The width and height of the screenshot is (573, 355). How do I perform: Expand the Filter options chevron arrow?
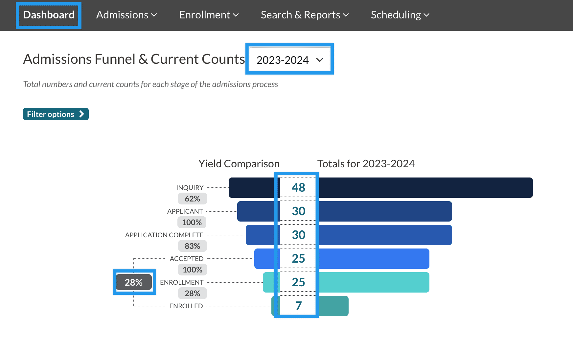coord(81,114)
